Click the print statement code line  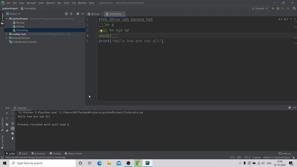(131, 41)
